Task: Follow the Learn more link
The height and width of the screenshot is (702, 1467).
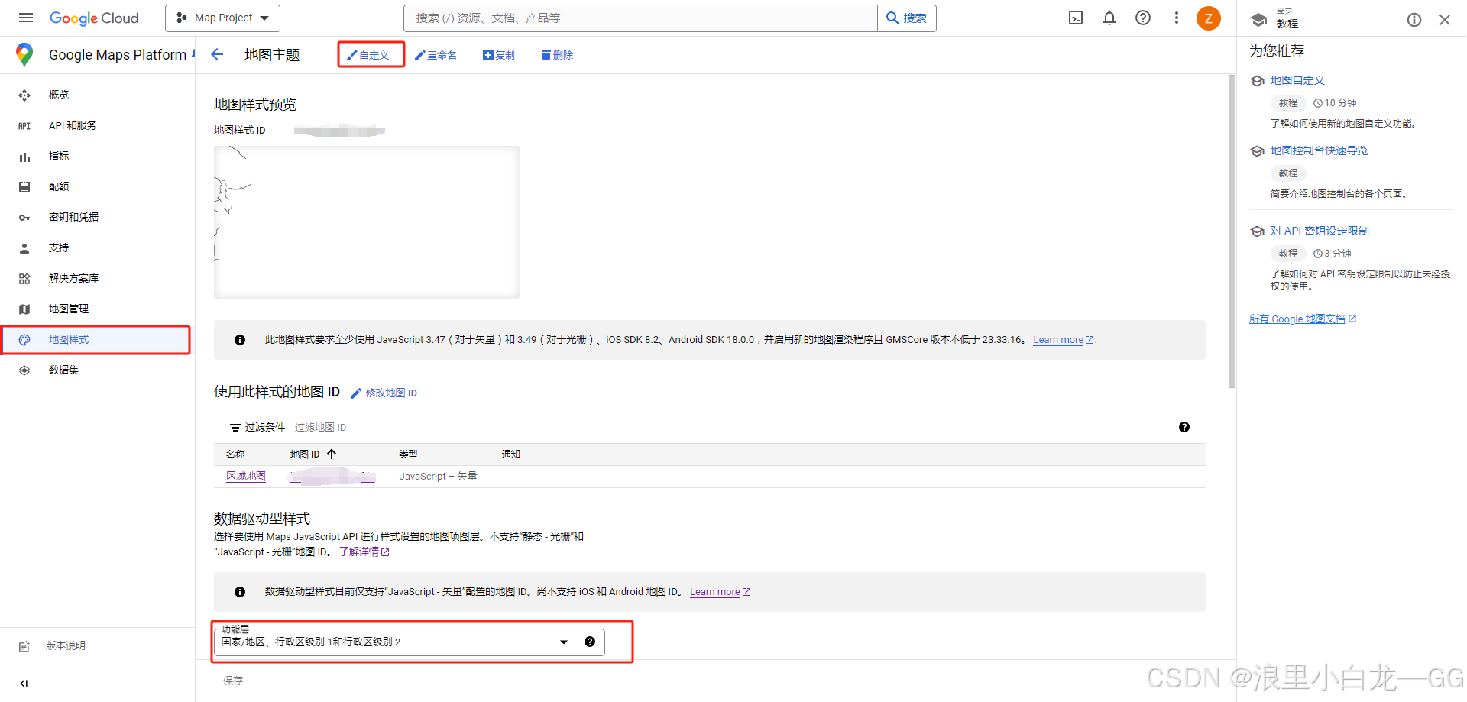Action: point(1059,339)
